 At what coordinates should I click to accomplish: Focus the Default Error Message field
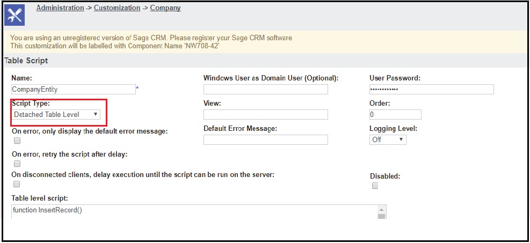tap(266, 139)
